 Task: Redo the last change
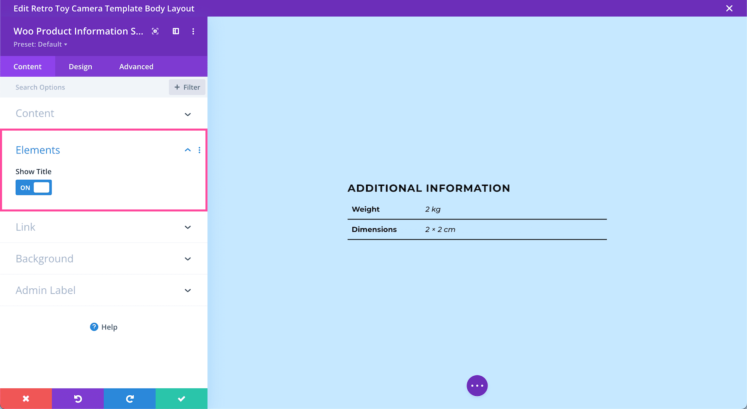(x=129, y=398)
